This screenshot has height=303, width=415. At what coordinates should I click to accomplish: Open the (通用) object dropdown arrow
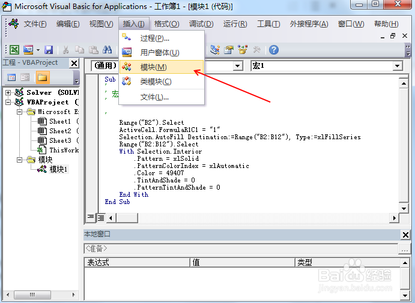pyautogui.click(x=238, y=66)
